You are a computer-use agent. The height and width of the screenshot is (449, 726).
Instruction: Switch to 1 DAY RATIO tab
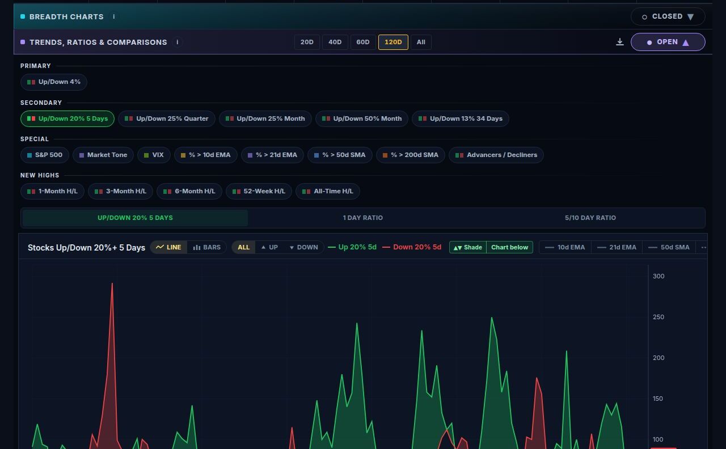(x=363, y=218)
